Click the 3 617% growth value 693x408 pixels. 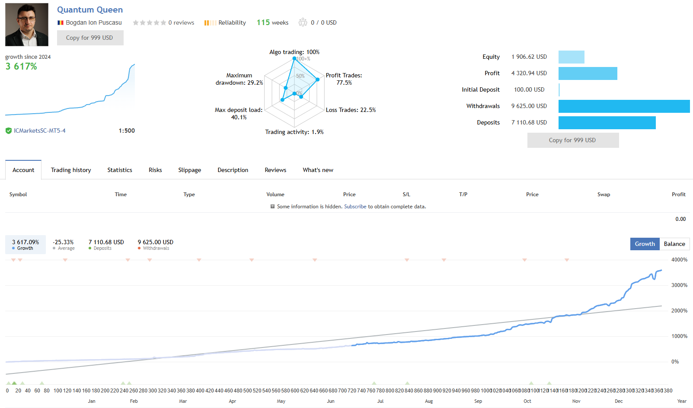(21, 66)
